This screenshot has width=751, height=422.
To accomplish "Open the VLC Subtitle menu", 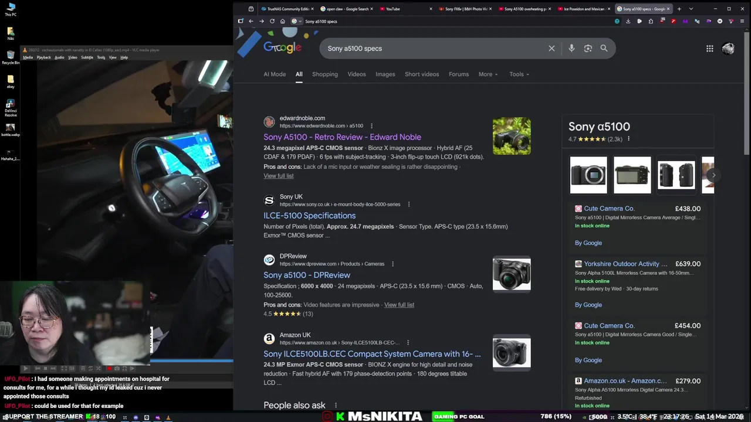I will pyautogui.click(x=87, y=57).
